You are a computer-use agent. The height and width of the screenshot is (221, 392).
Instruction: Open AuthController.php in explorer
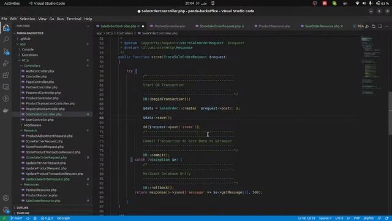(x=40, y=71)
